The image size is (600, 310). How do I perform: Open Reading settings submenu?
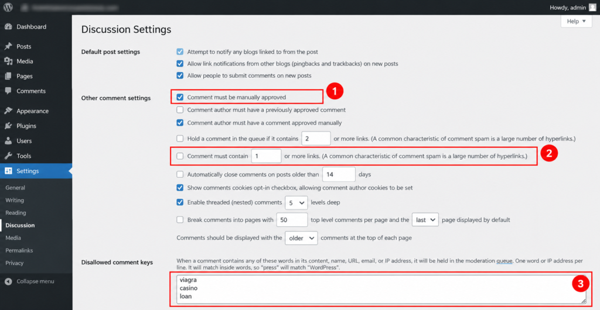(x=16, y=213)
